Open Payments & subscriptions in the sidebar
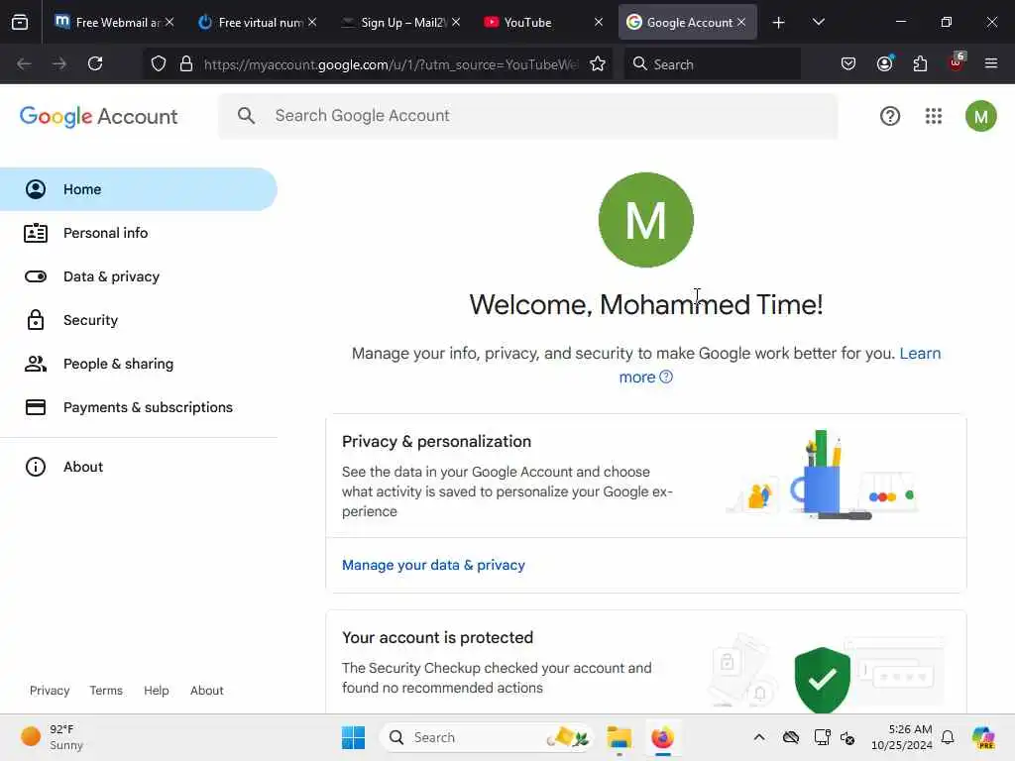Image resolution: width=1015 pixels, height=761 pixels. click(139, 407)
